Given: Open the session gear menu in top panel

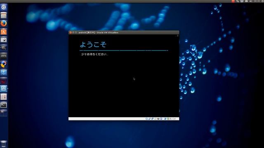Looking at the screenshot, I should [x=262, y=1].
